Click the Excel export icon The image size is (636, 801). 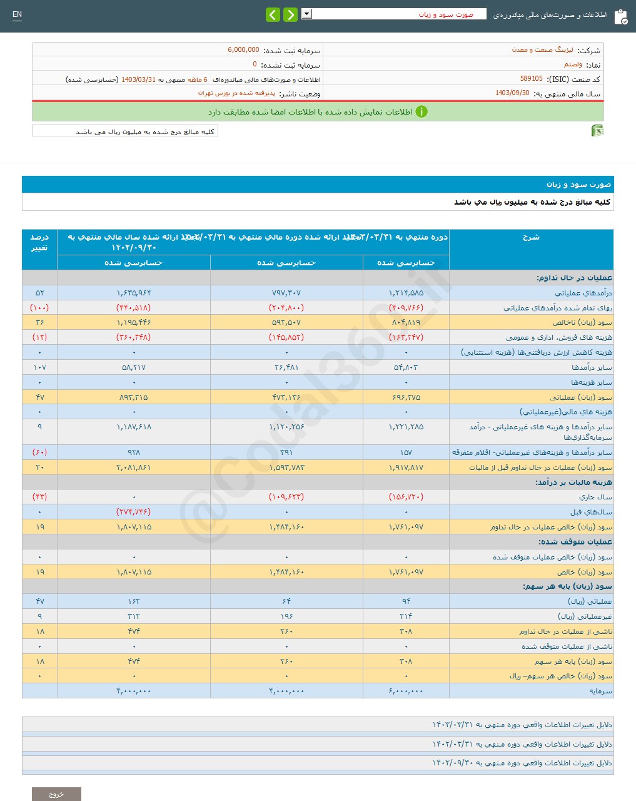coord(597,131)
